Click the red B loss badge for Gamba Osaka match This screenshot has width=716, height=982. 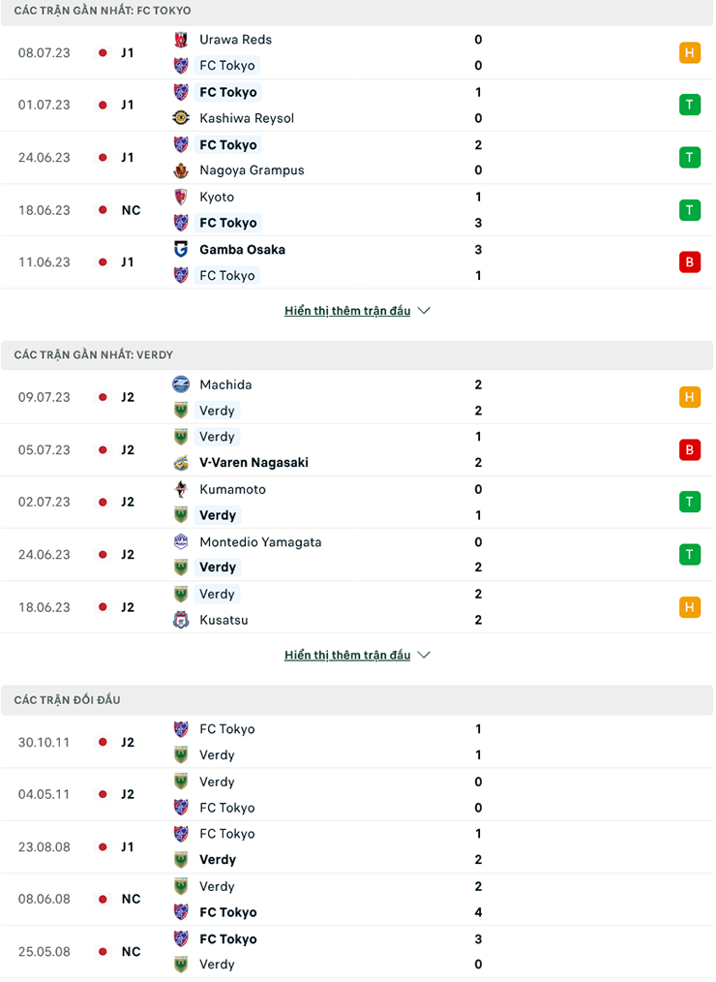[x=689, y=262]
